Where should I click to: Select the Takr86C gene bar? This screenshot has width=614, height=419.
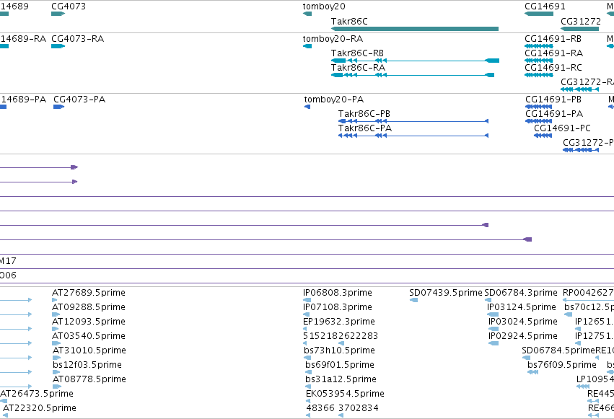tap(415, 29)
